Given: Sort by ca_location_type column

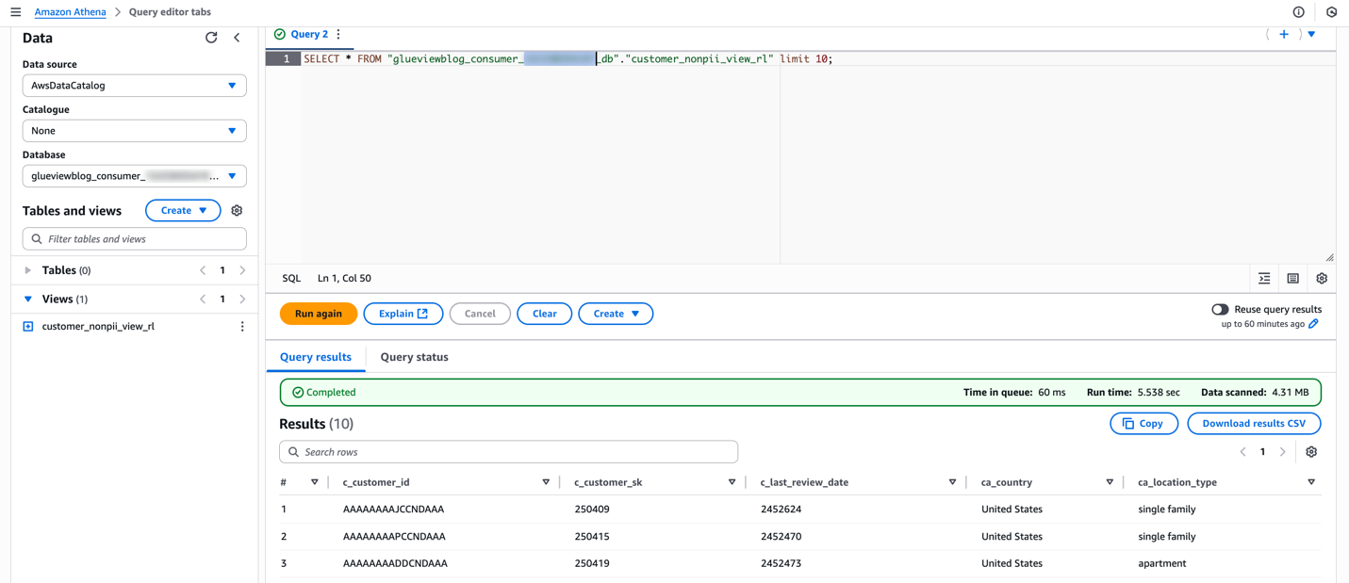Looking at the screenshot, I should pyautogui.click(x=1311, y=482).
